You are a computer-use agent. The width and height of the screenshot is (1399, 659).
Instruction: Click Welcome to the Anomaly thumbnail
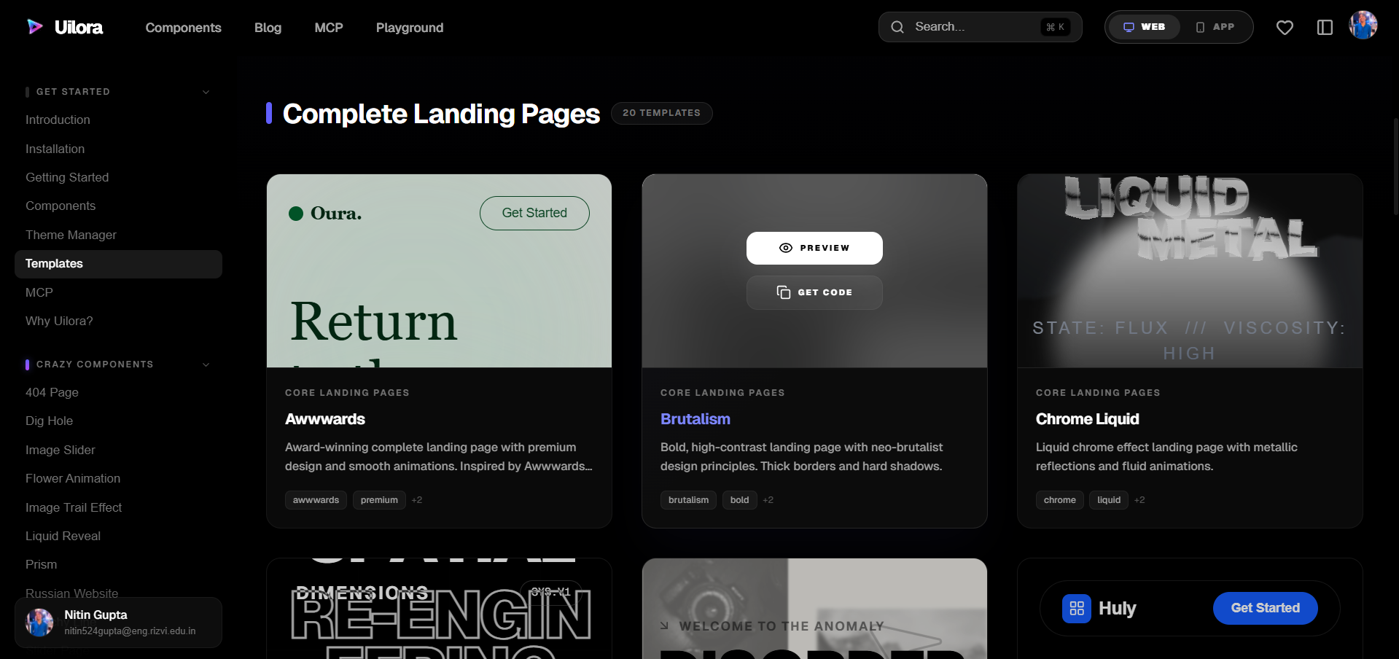pyautogui.click(x=814, y=609)
